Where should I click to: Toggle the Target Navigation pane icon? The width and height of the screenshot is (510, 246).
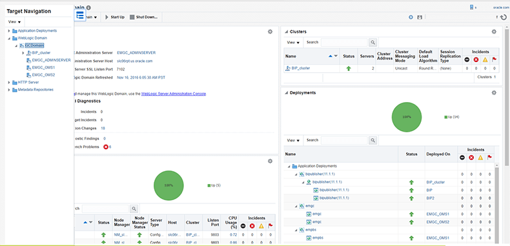coord(80,15)
